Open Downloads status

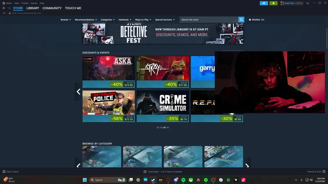[163, 172]
